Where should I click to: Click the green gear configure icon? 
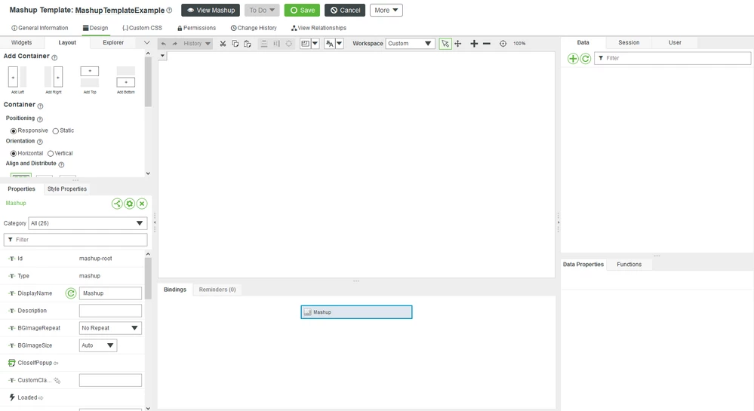(x=129, y=204)
